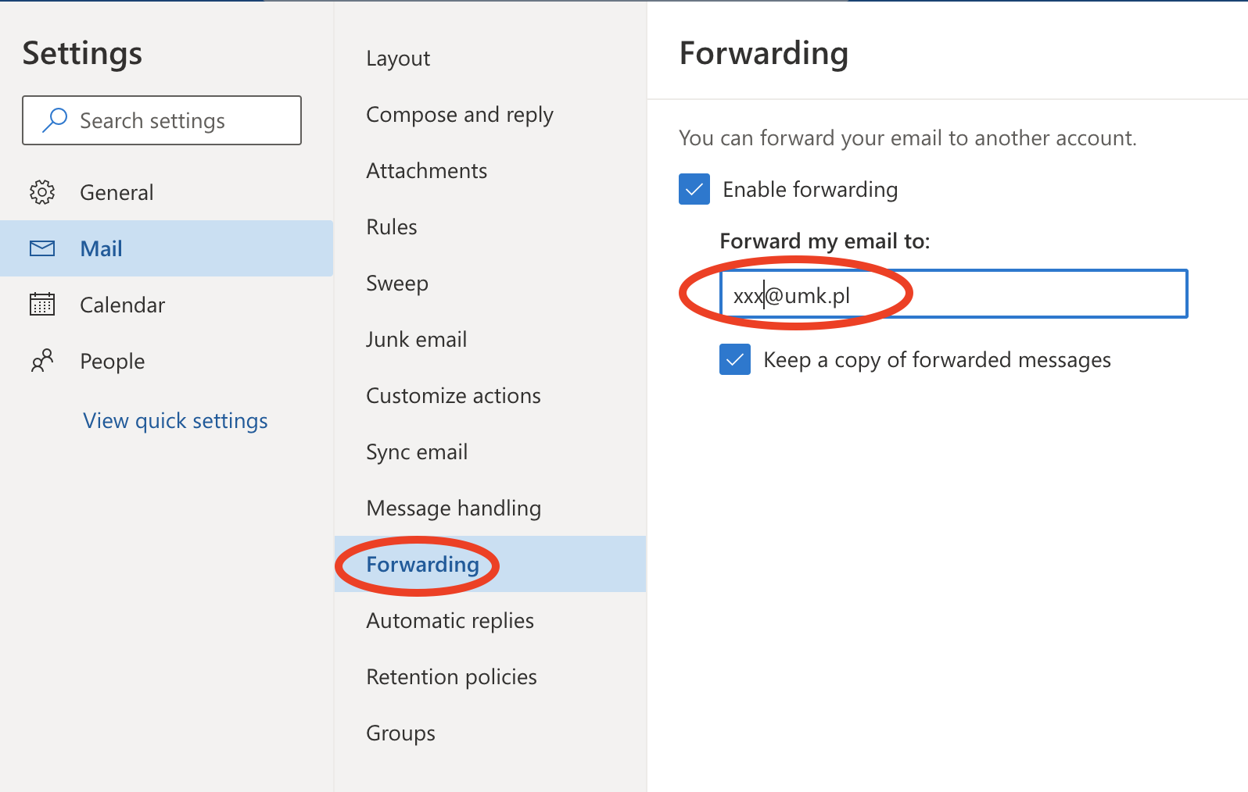The width and height of the screenshot is (1248, 792).
Task: Open View quick settings link
Action: click(x=175, y=420)
